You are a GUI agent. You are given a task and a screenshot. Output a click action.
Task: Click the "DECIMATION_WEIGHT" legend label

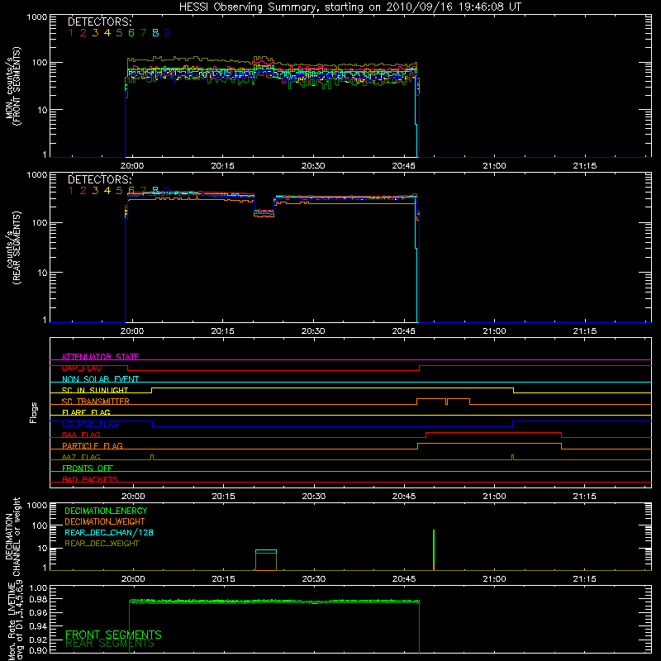[x=105, y=521]
